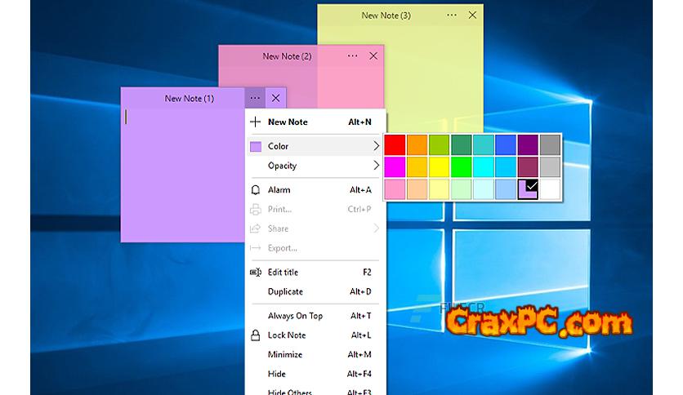
Task: Pick the orange color swatch in top row
Action: pos(417,145)
